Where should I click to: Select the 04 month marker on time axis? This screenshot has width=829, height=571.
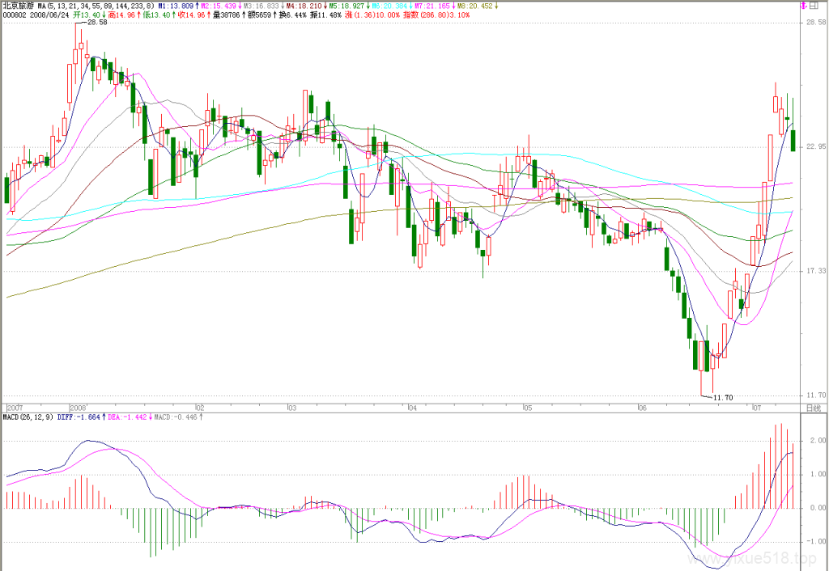click(x=413, y=408)
